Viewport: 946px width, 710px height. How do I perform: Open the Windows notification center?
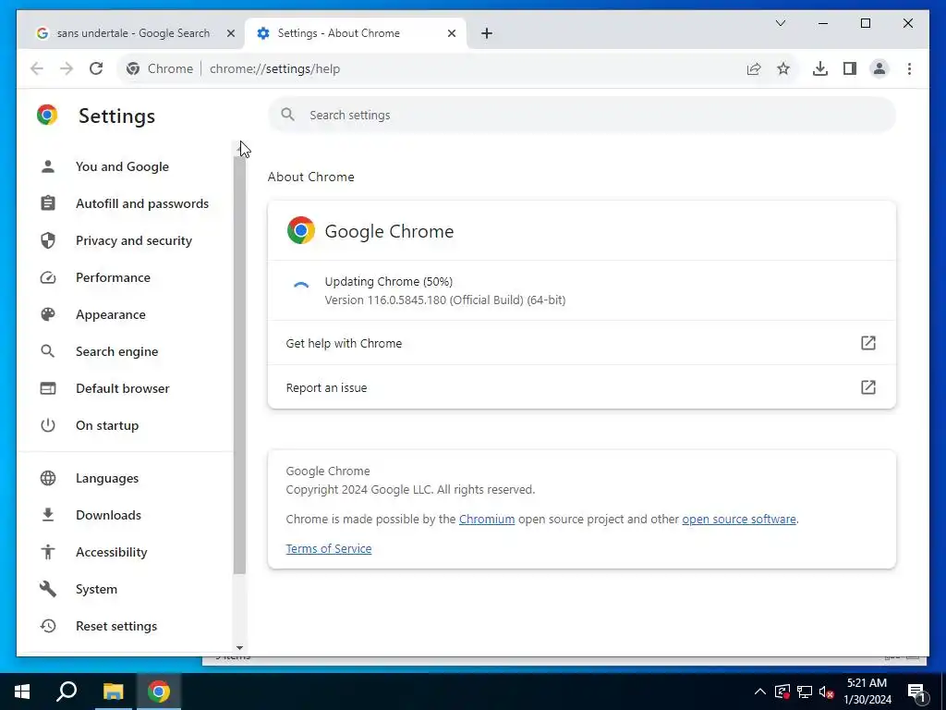click(916, 692)
